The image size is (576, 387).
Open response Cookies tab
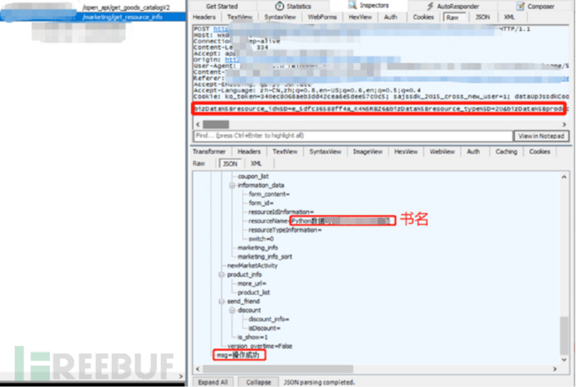[539, 151]
